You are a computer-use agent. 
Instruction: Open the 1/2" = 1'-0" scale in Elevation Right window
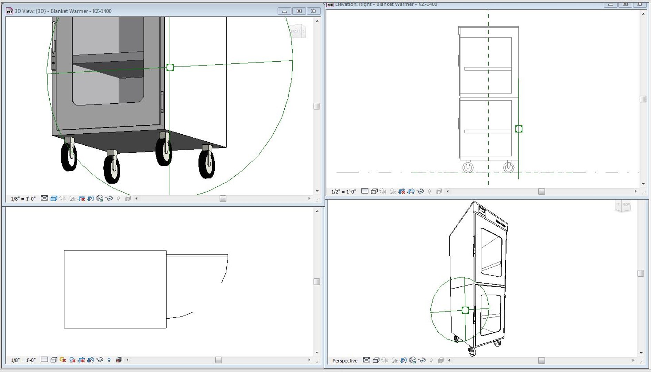coord(344,192)
